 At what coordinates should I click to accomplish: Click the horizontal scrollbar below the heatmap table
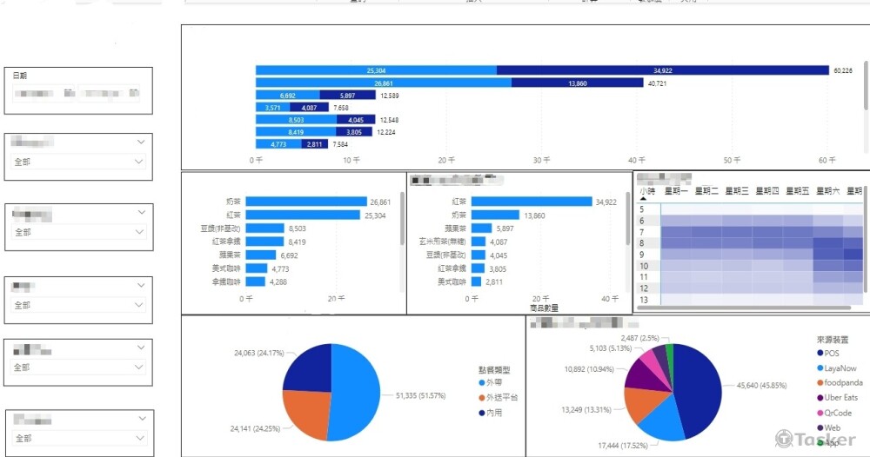(739, 307)
